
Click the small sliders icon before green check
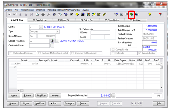[127, 14]
